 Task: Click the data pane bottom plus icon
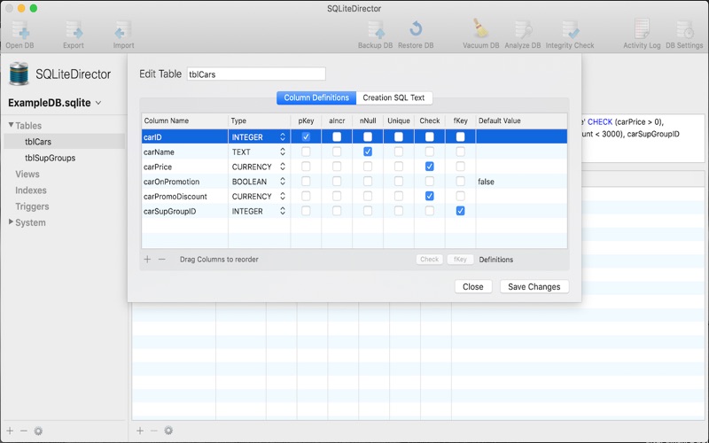[x=140, y=431]
